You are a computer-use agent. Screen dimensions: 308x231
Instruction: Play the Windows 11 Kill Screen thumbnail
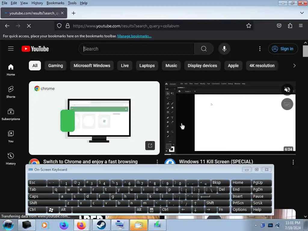pos(230,118)
